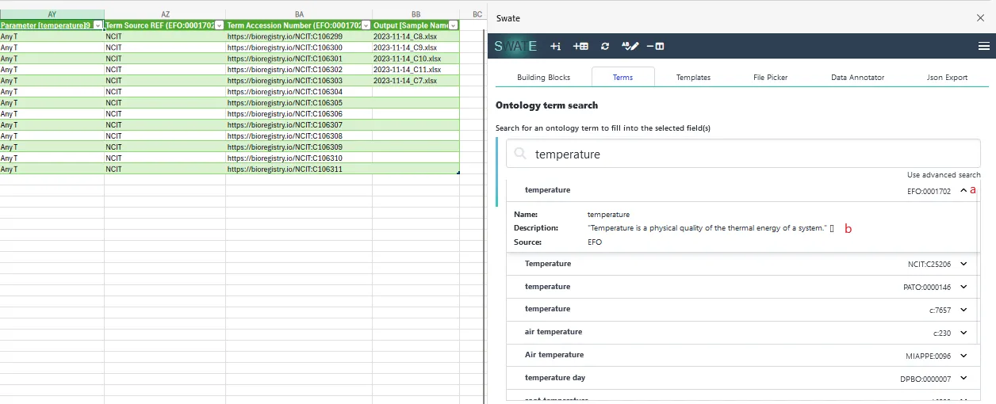Click cell 2023-11-14_C9.xlsx
The height and width of the screenshot is (404, 996).
click(416, 48)
